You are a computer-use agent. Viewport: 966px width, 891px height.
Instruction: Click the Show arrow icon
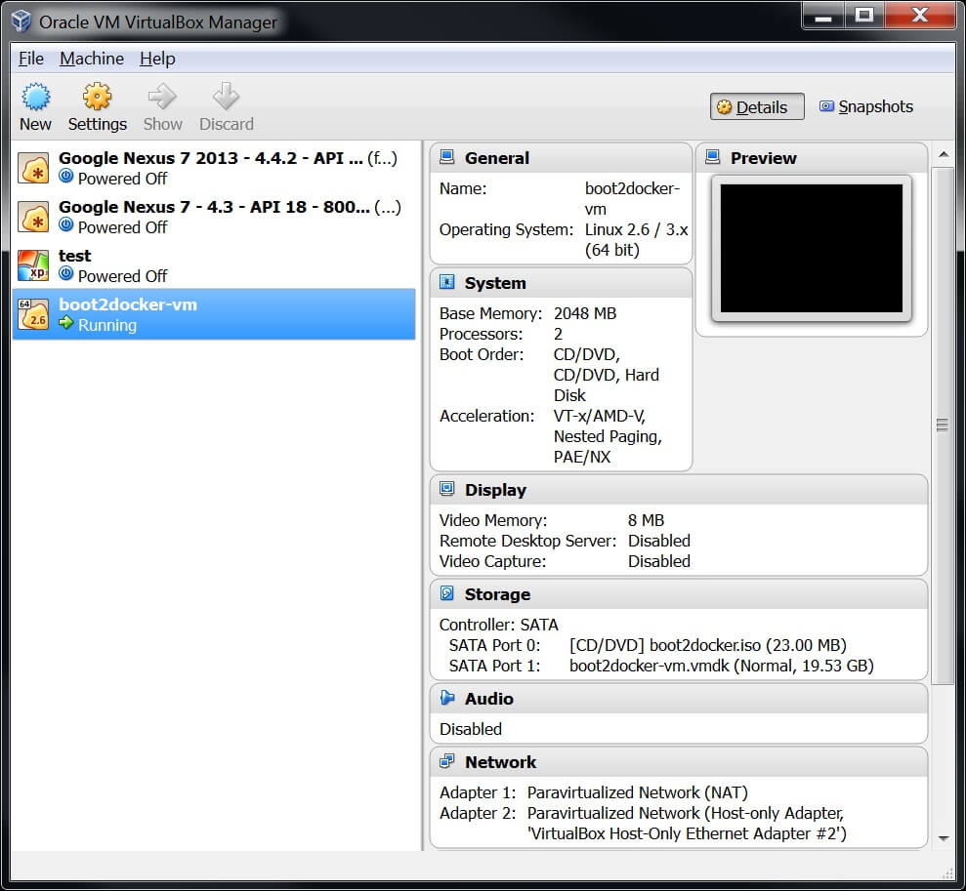[x=163, y=97]
